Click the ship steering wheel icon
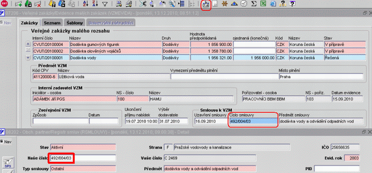Screen dimensions: 372x173 pos(225,4)
